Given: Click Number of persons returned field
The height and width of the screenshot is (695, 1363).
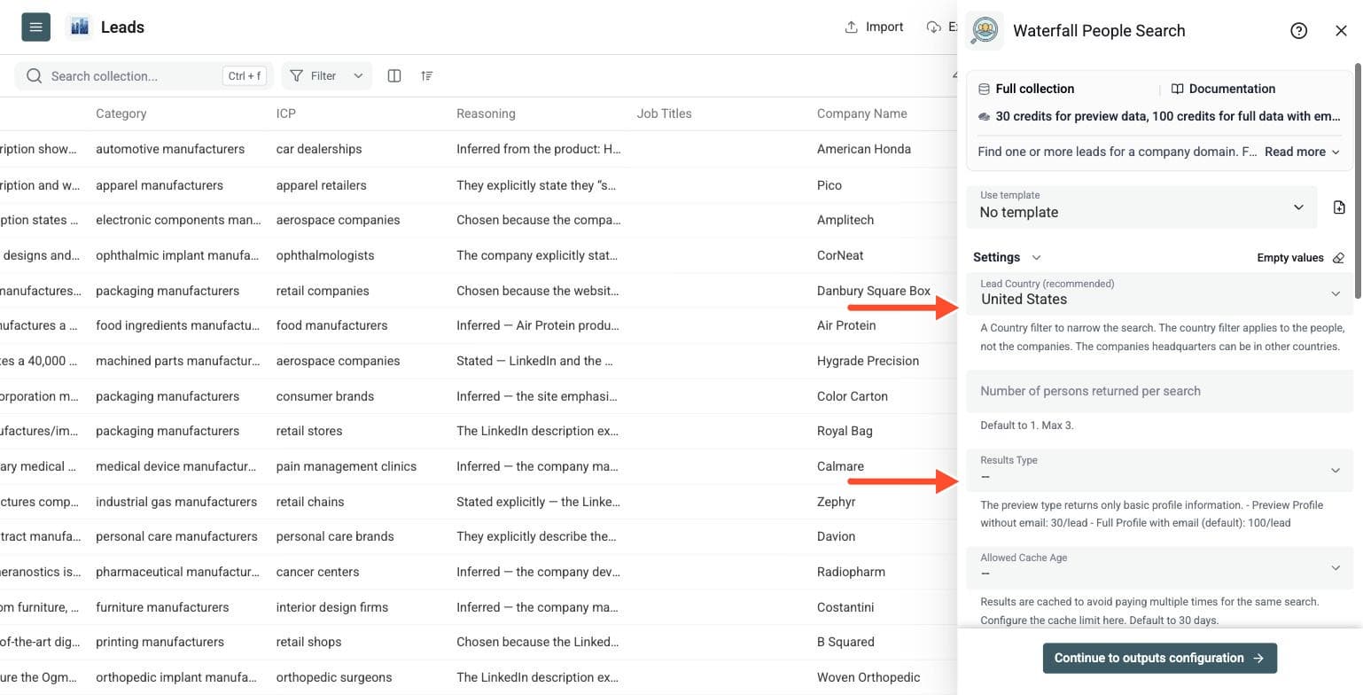Looking at the screenshot, I should point(1160,391).
